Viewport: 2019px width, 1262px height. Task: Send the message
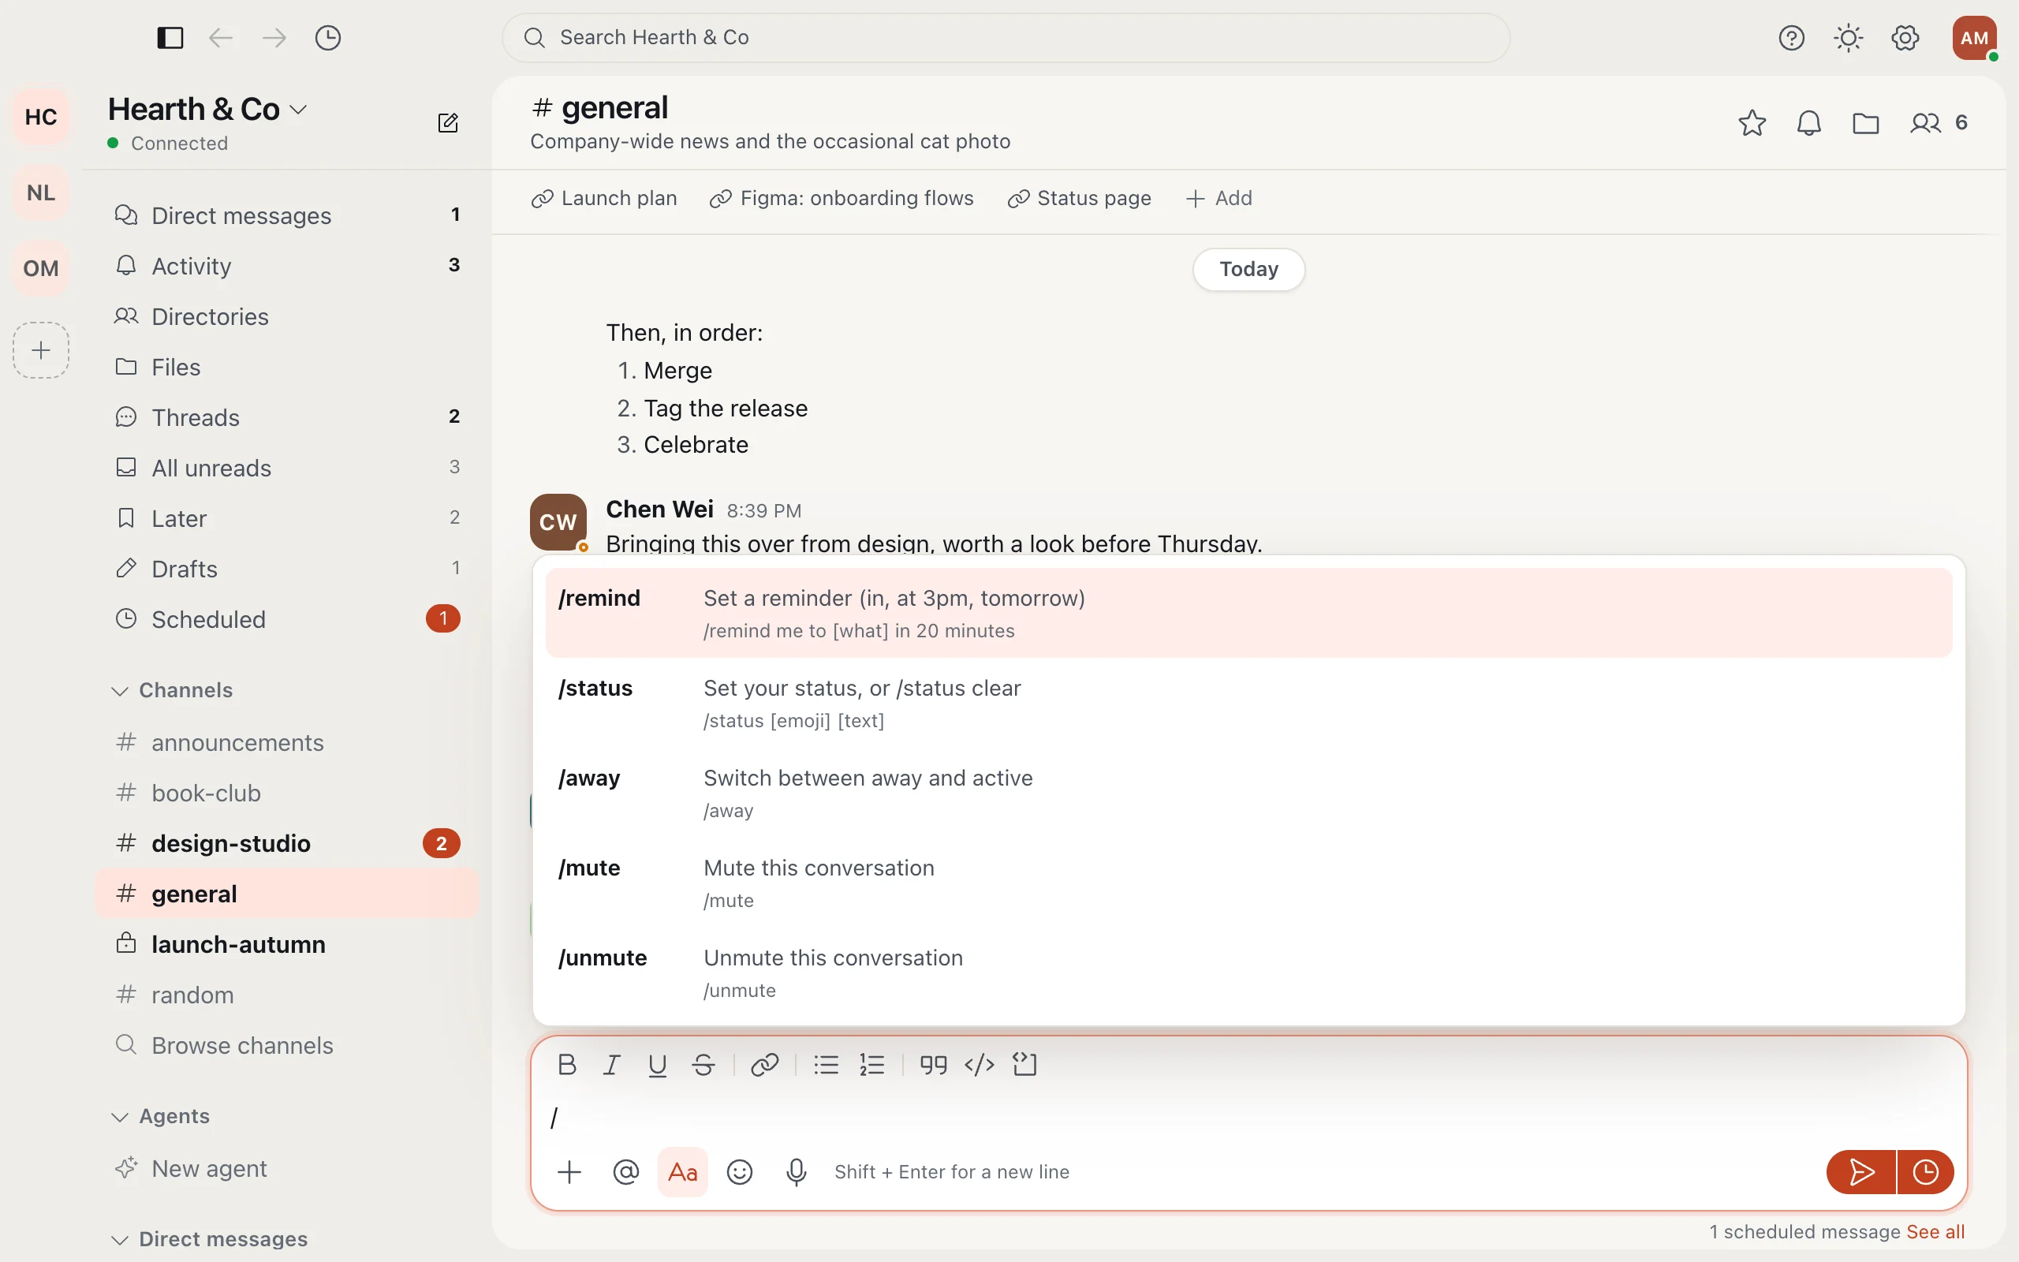(x=1860, y=1172)
